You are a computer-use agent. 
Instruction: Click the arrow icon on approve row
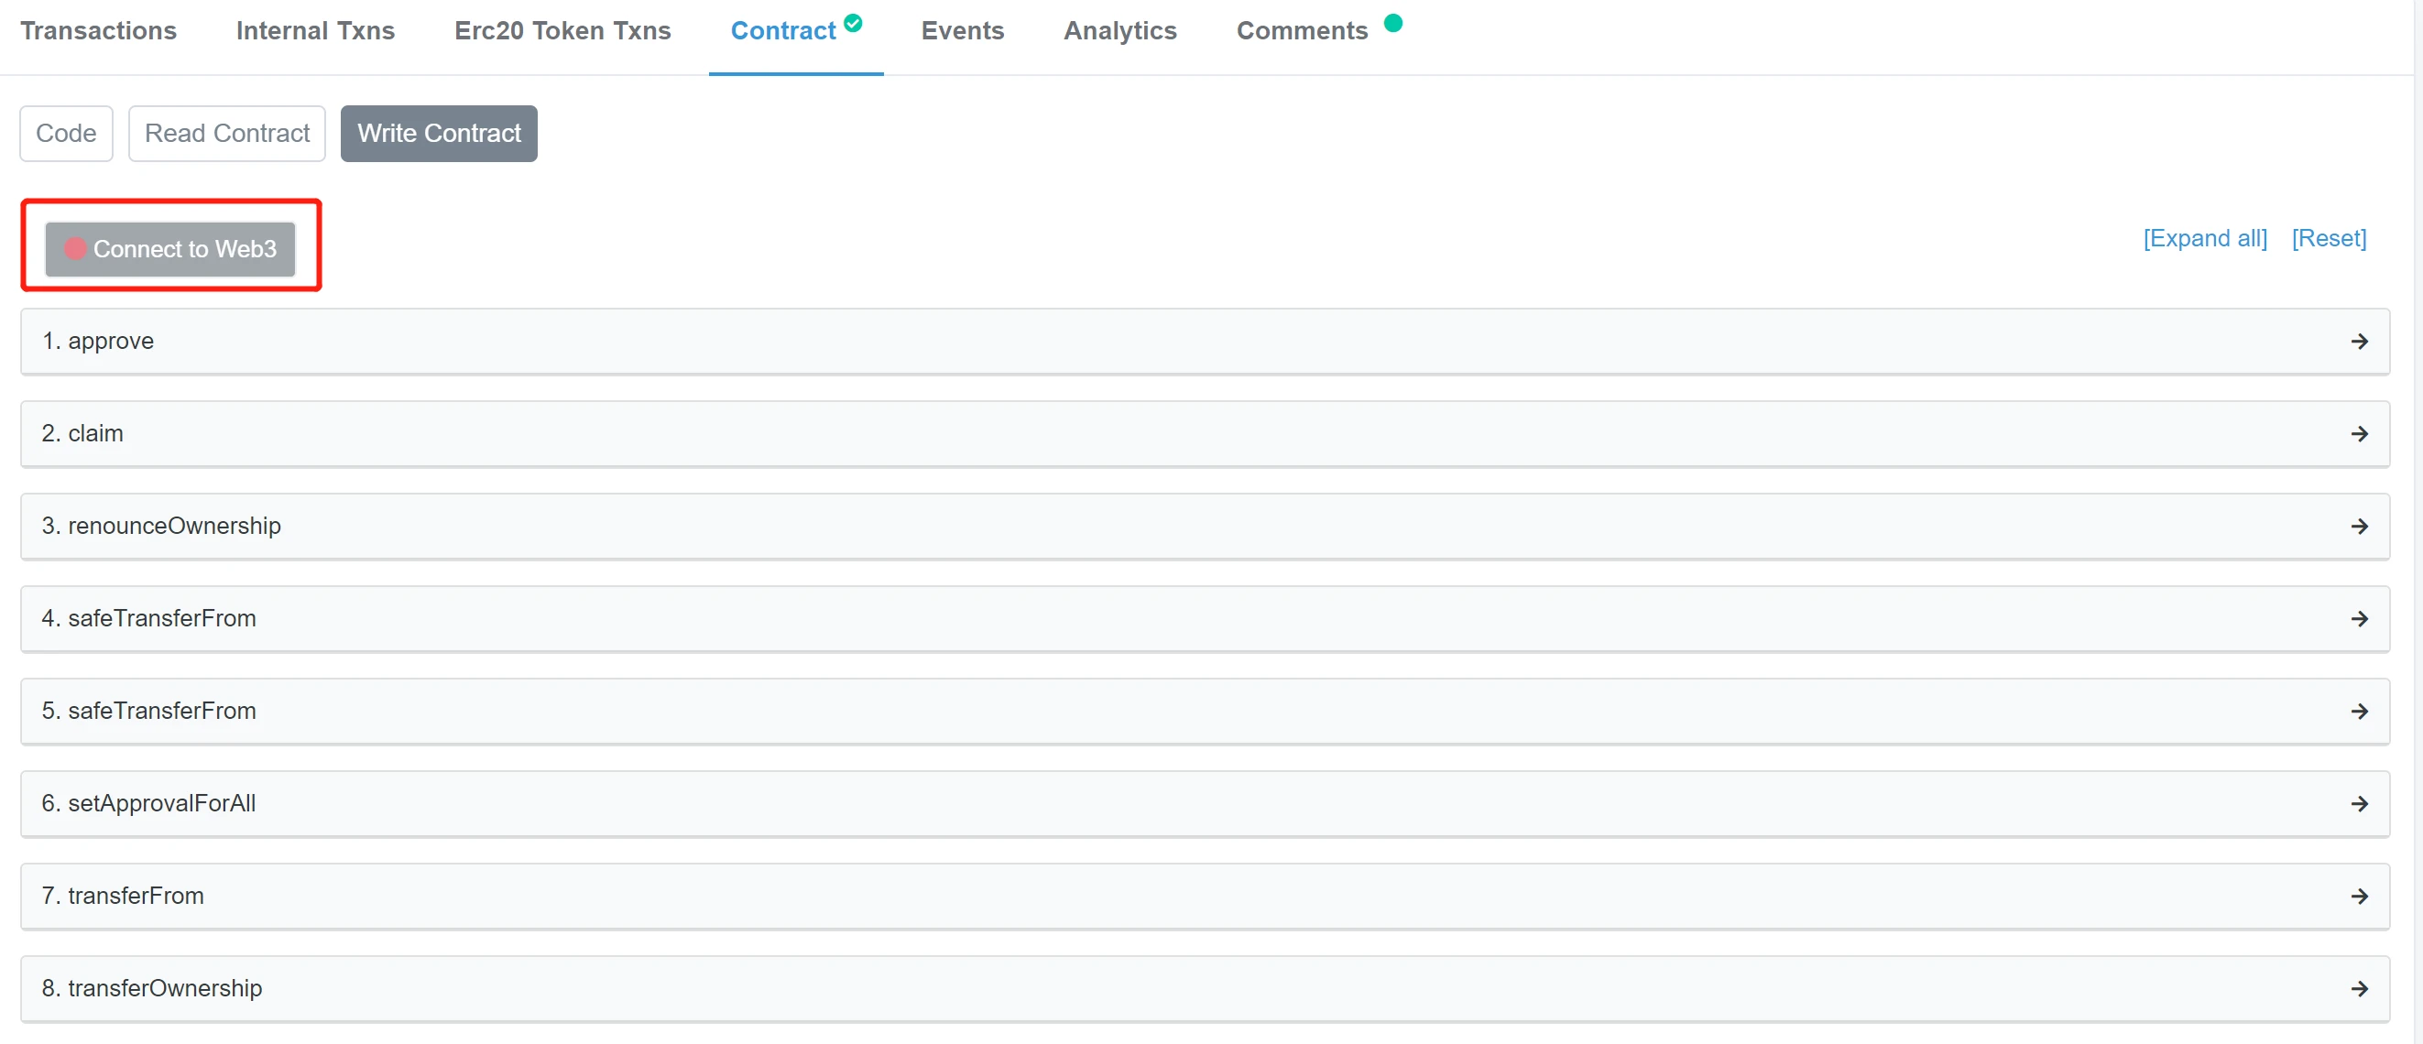(2358, 342)
